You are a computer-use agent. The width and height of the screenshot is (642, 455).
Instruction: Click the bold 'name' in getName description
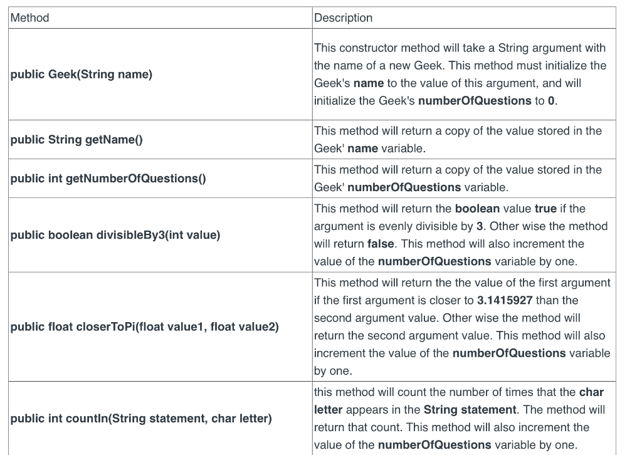[x=362, y=148]
